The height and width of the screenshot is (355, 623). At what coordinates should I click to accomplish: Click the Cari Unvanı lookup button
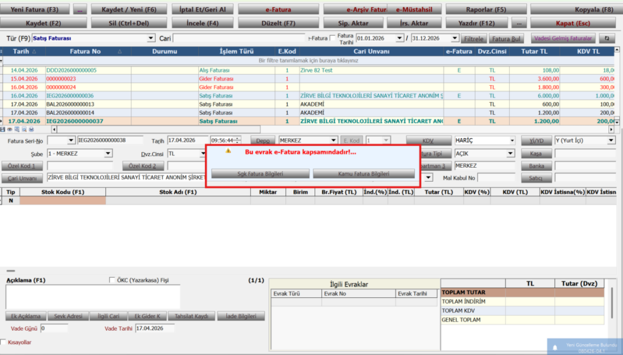point(23,178)
